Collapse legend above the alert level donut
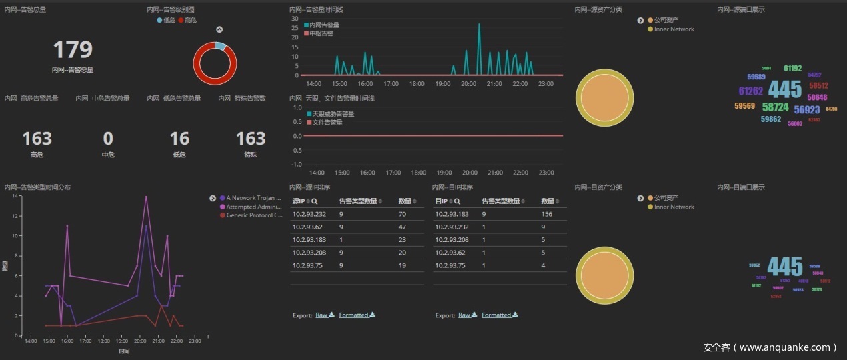This screenshot has width=847, height=360. click(x=219, y=30)
